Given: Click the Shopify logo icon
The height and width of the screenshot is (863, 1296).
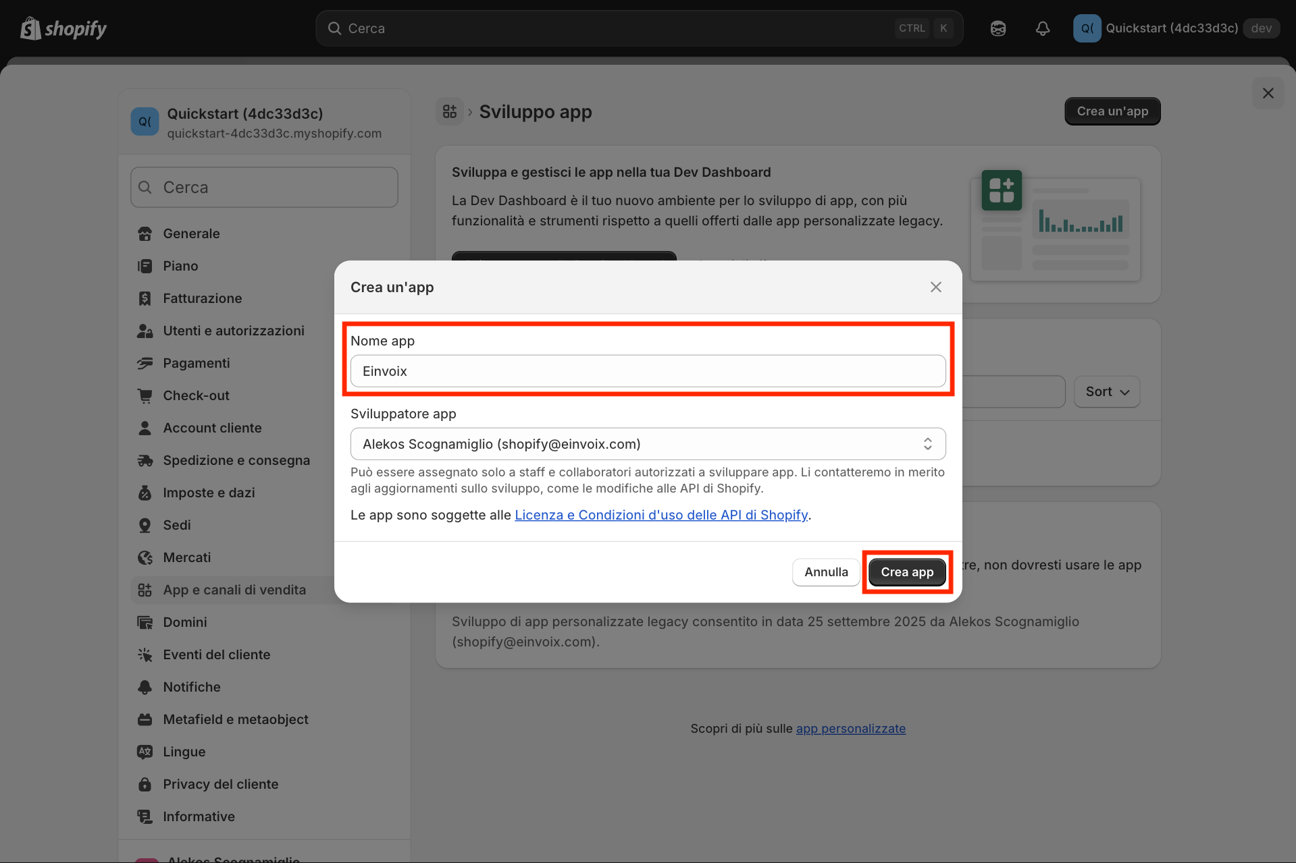Looking at the screenshot, I should pos(30,28).
